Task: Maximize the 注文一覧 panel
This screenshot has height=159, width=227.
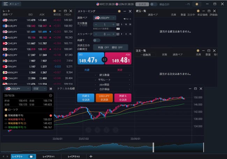Action: click(x=209, y=50)
